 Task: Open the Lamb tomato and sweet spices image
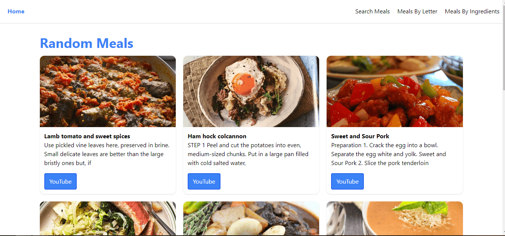[108, 91]
